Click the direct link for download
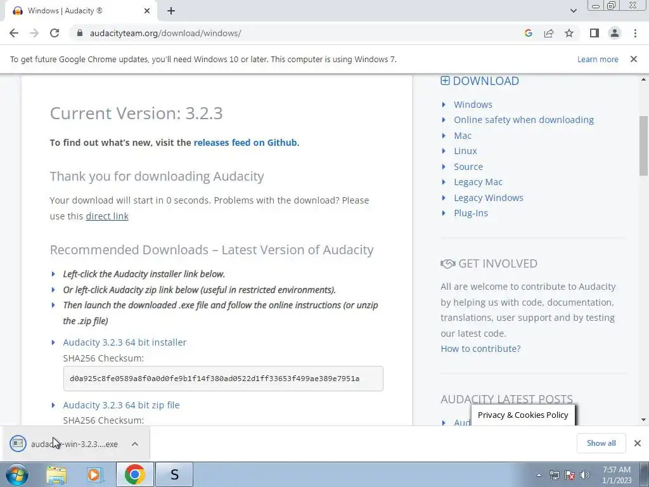The height and width of the screenshot is (487, 649). (107, 216)
